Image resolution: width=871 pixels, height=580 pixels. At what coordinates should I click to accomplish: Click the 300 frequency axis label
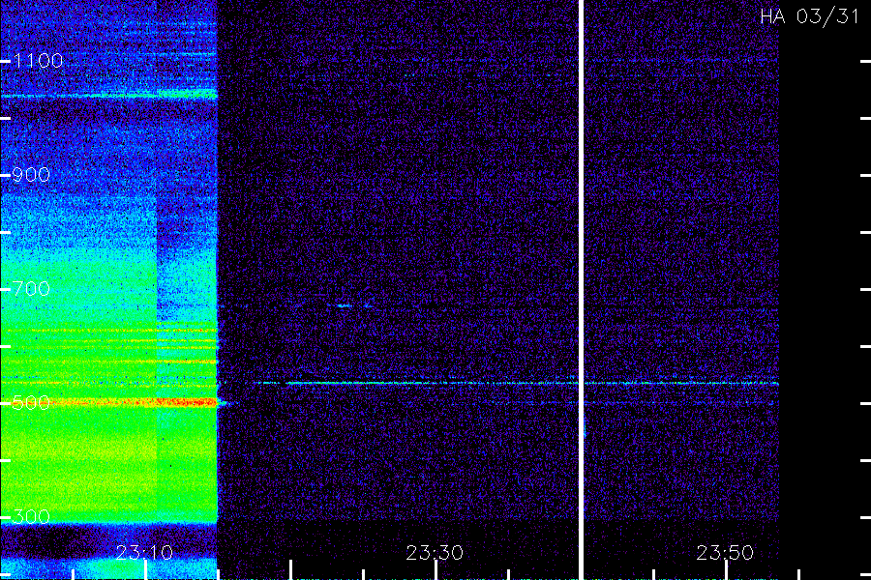pos(31,517)
